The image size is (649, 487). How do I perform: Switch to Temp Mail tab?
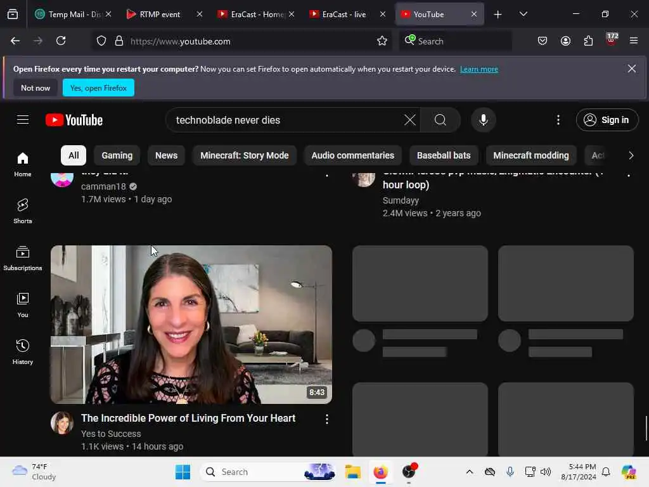coord(68,15)
